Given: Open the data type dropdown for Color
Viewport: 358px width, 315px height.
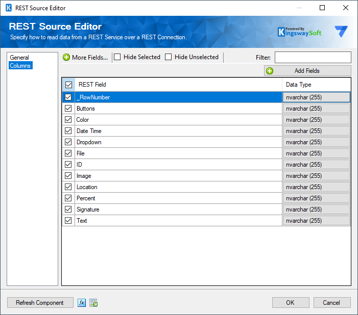Looking at the screenshot, I should point(316,120).
